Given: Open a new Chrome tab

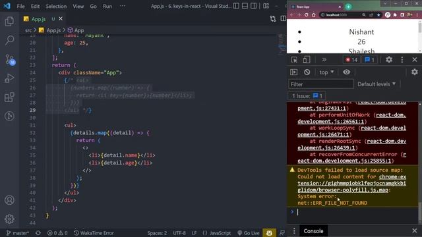Looking at the screenshot, I should click(x=348, y=7).
